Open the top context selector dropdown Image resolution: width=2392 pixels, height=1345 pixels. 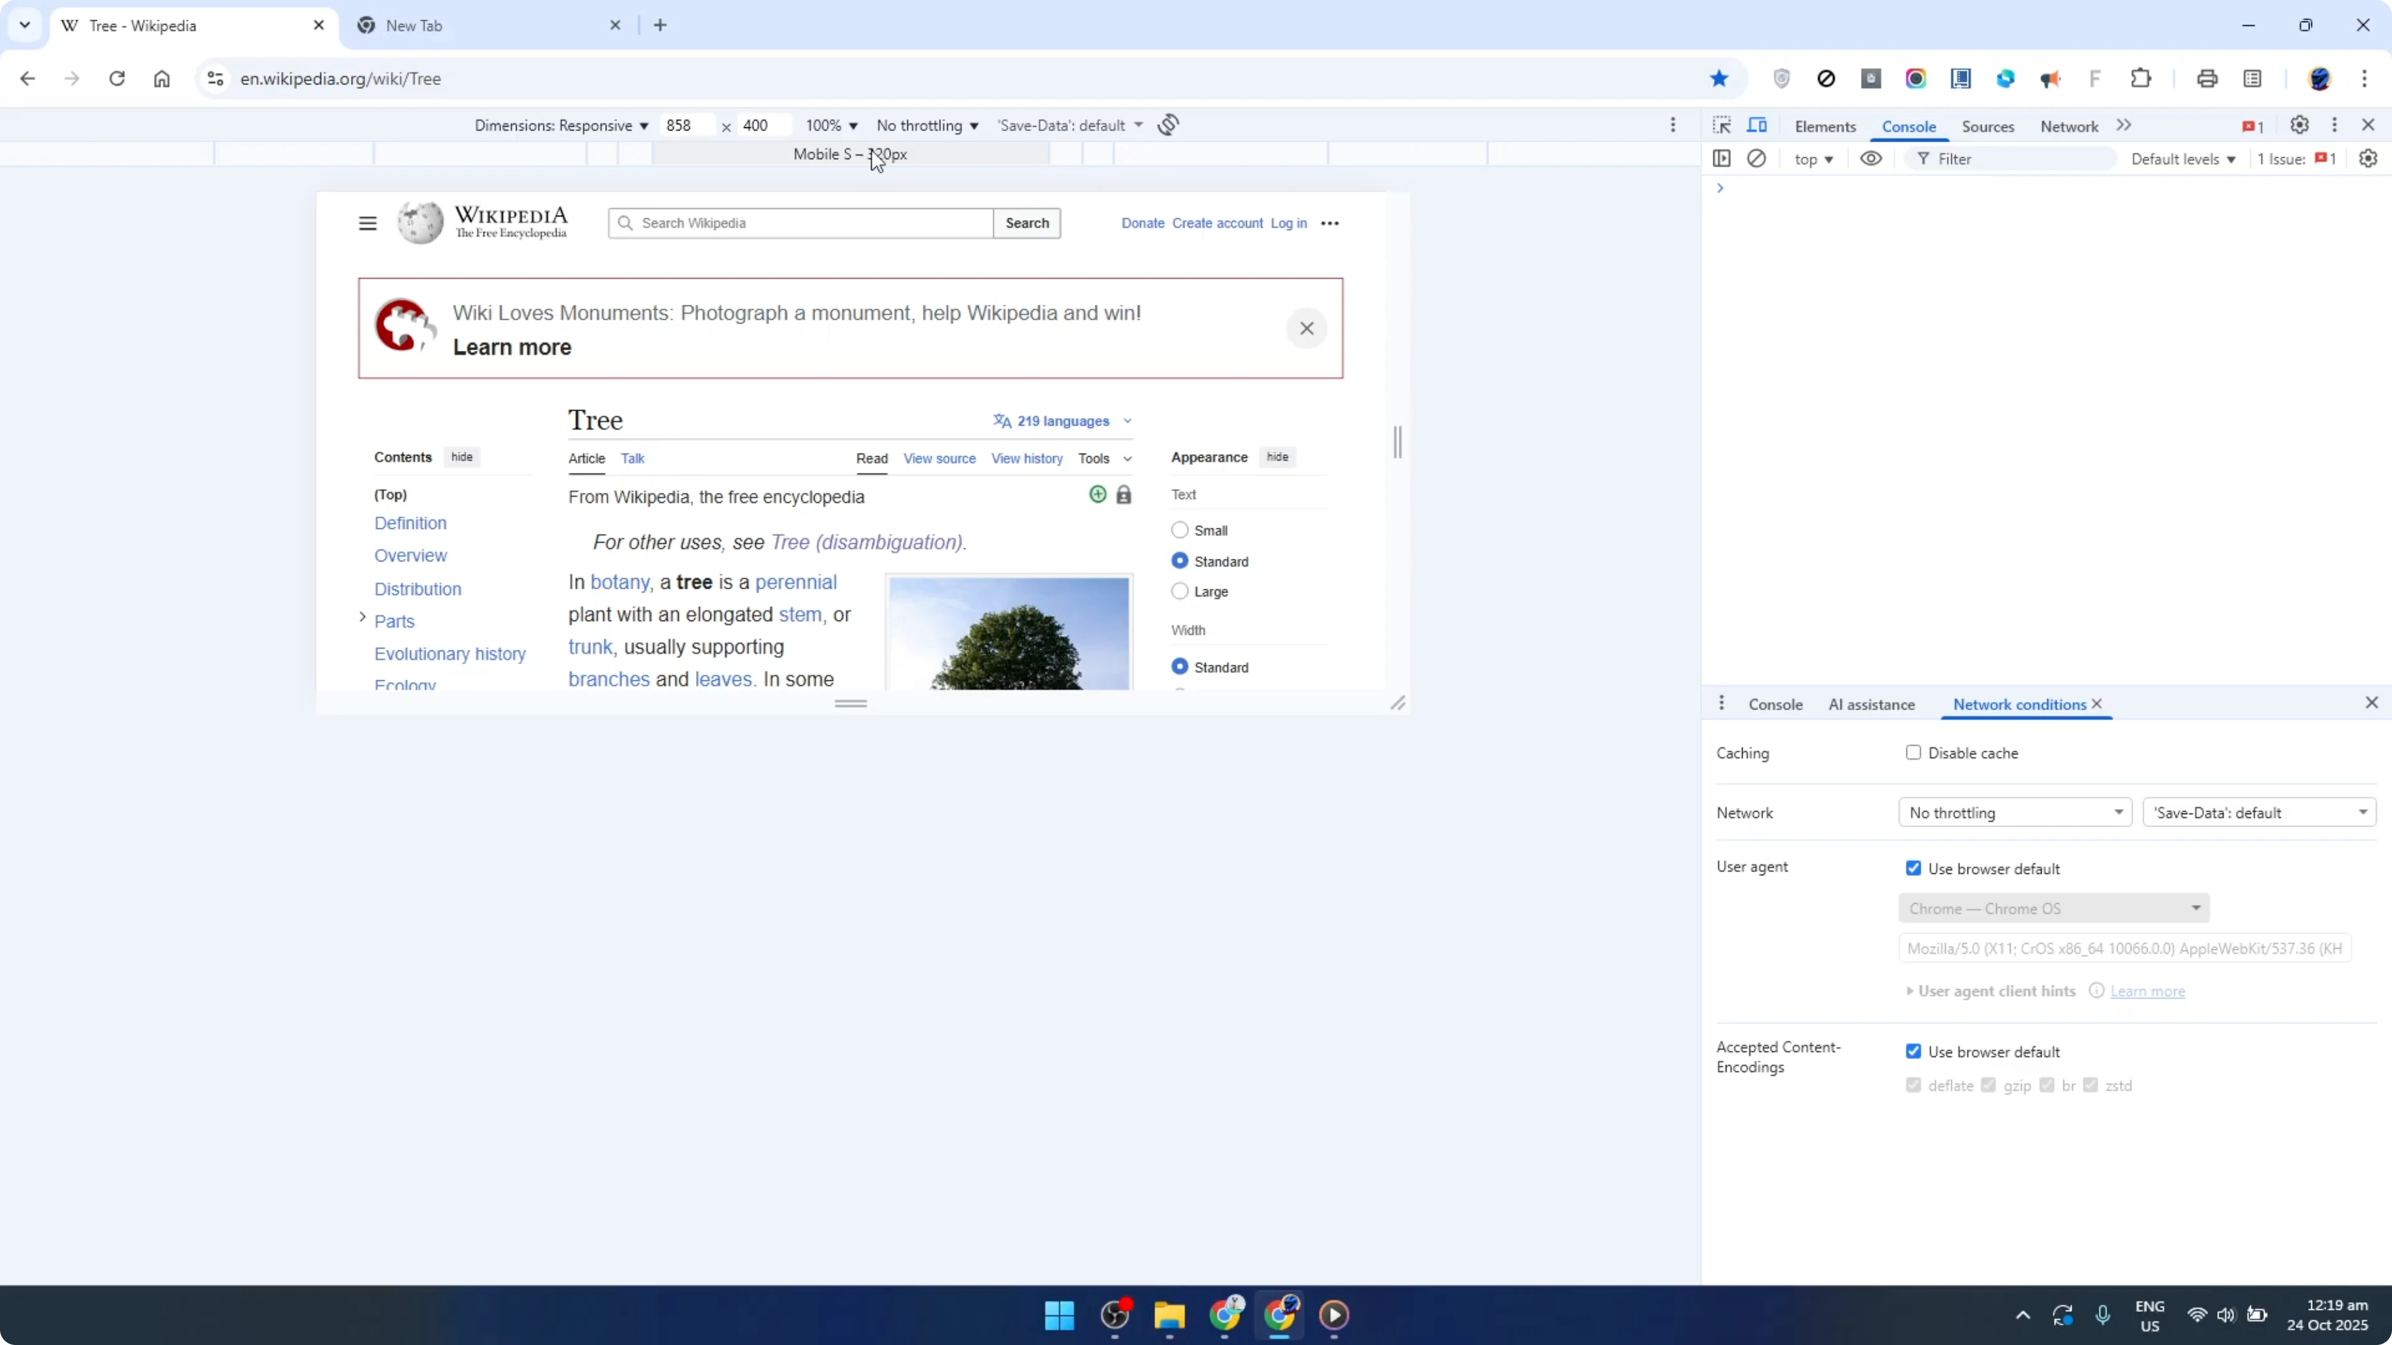(x=1813, y=159)
